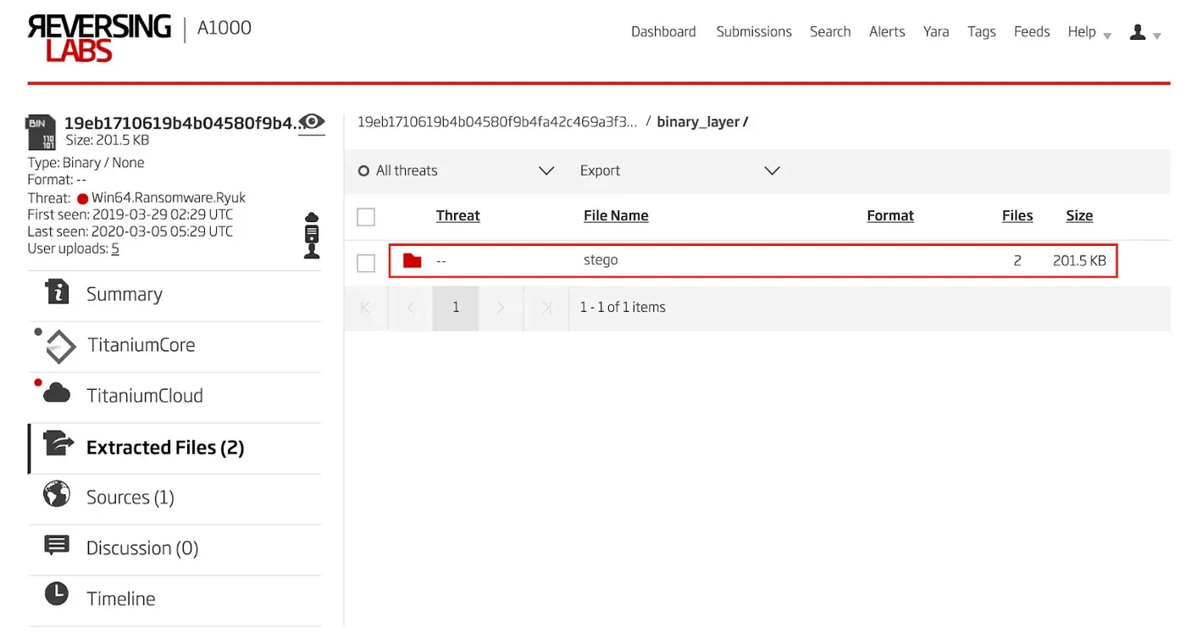Image resolution: width=1186 pixels, height=640 pixels.
Task: Click the Sources globe icon
Action: point(57,495)
